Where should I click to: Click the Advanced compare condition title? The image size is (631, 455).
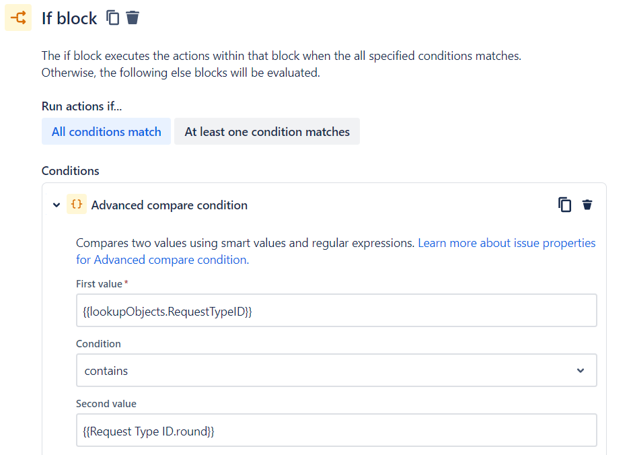click(170, 205)
